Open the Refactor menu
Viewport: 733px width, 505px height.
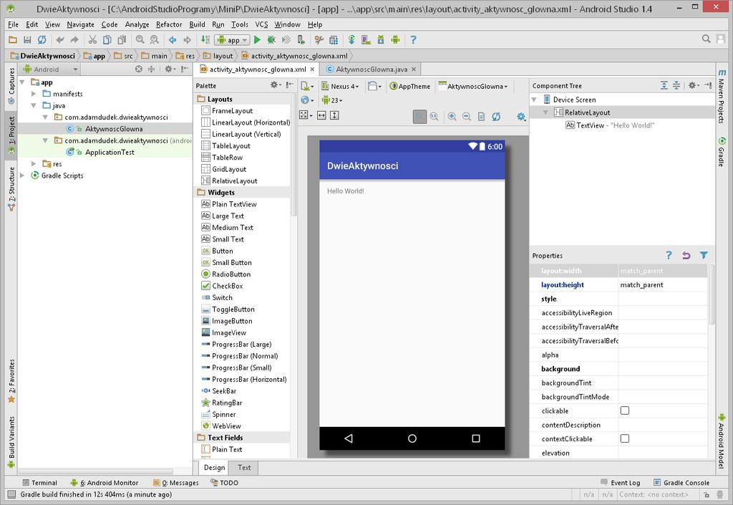click(169, 24)
